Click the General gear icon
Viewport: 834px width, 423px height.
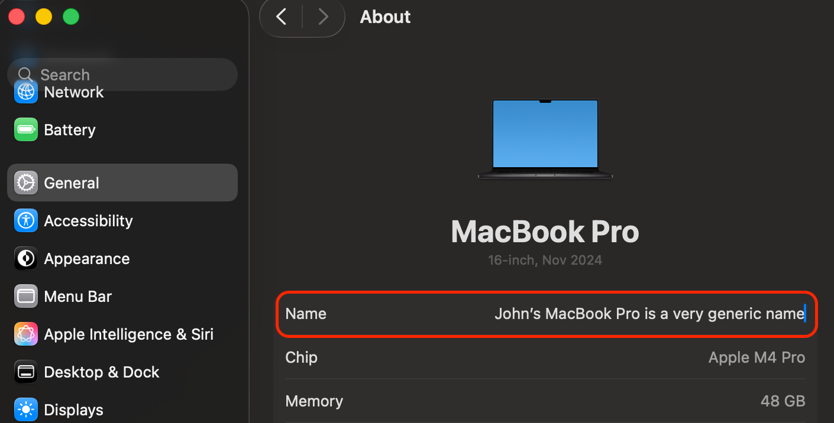coord(26,183)
